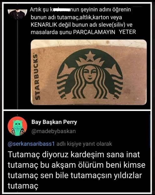Click reply line 'Tutamaç diyoruz kardeşim sana inat'

tap(74, 155)
